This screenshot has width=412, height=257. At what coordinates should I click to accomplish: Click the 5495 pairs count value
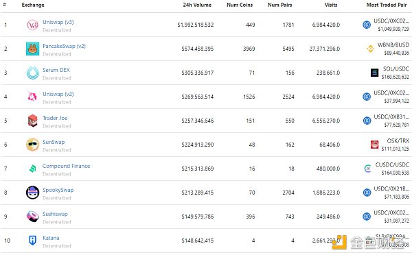[x=288, y=49]
